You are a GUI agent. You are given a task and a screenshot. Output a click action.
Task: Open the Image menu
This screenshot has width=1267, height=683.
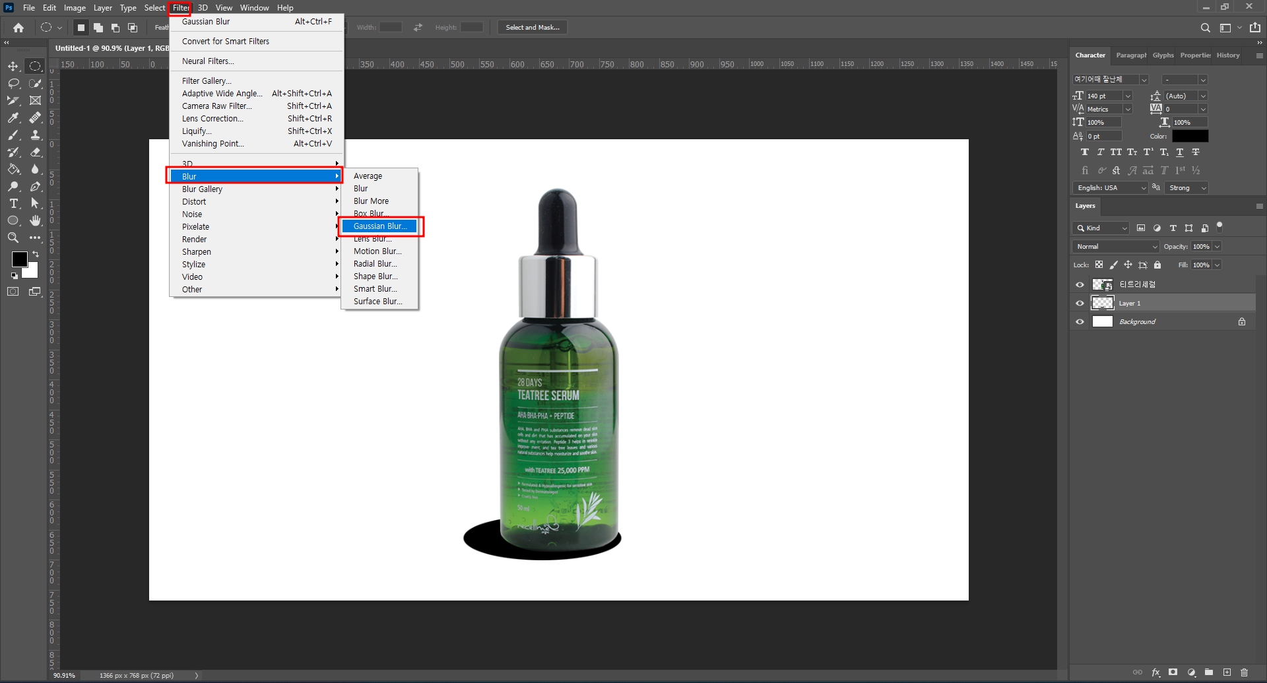(75, 8)
